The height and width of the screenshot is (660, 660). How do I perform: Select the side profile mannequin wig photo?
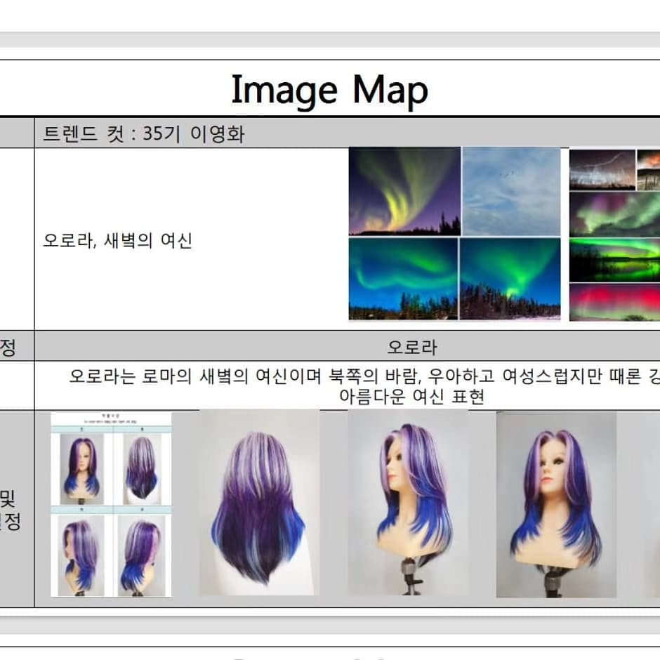(x=407, y=503)
